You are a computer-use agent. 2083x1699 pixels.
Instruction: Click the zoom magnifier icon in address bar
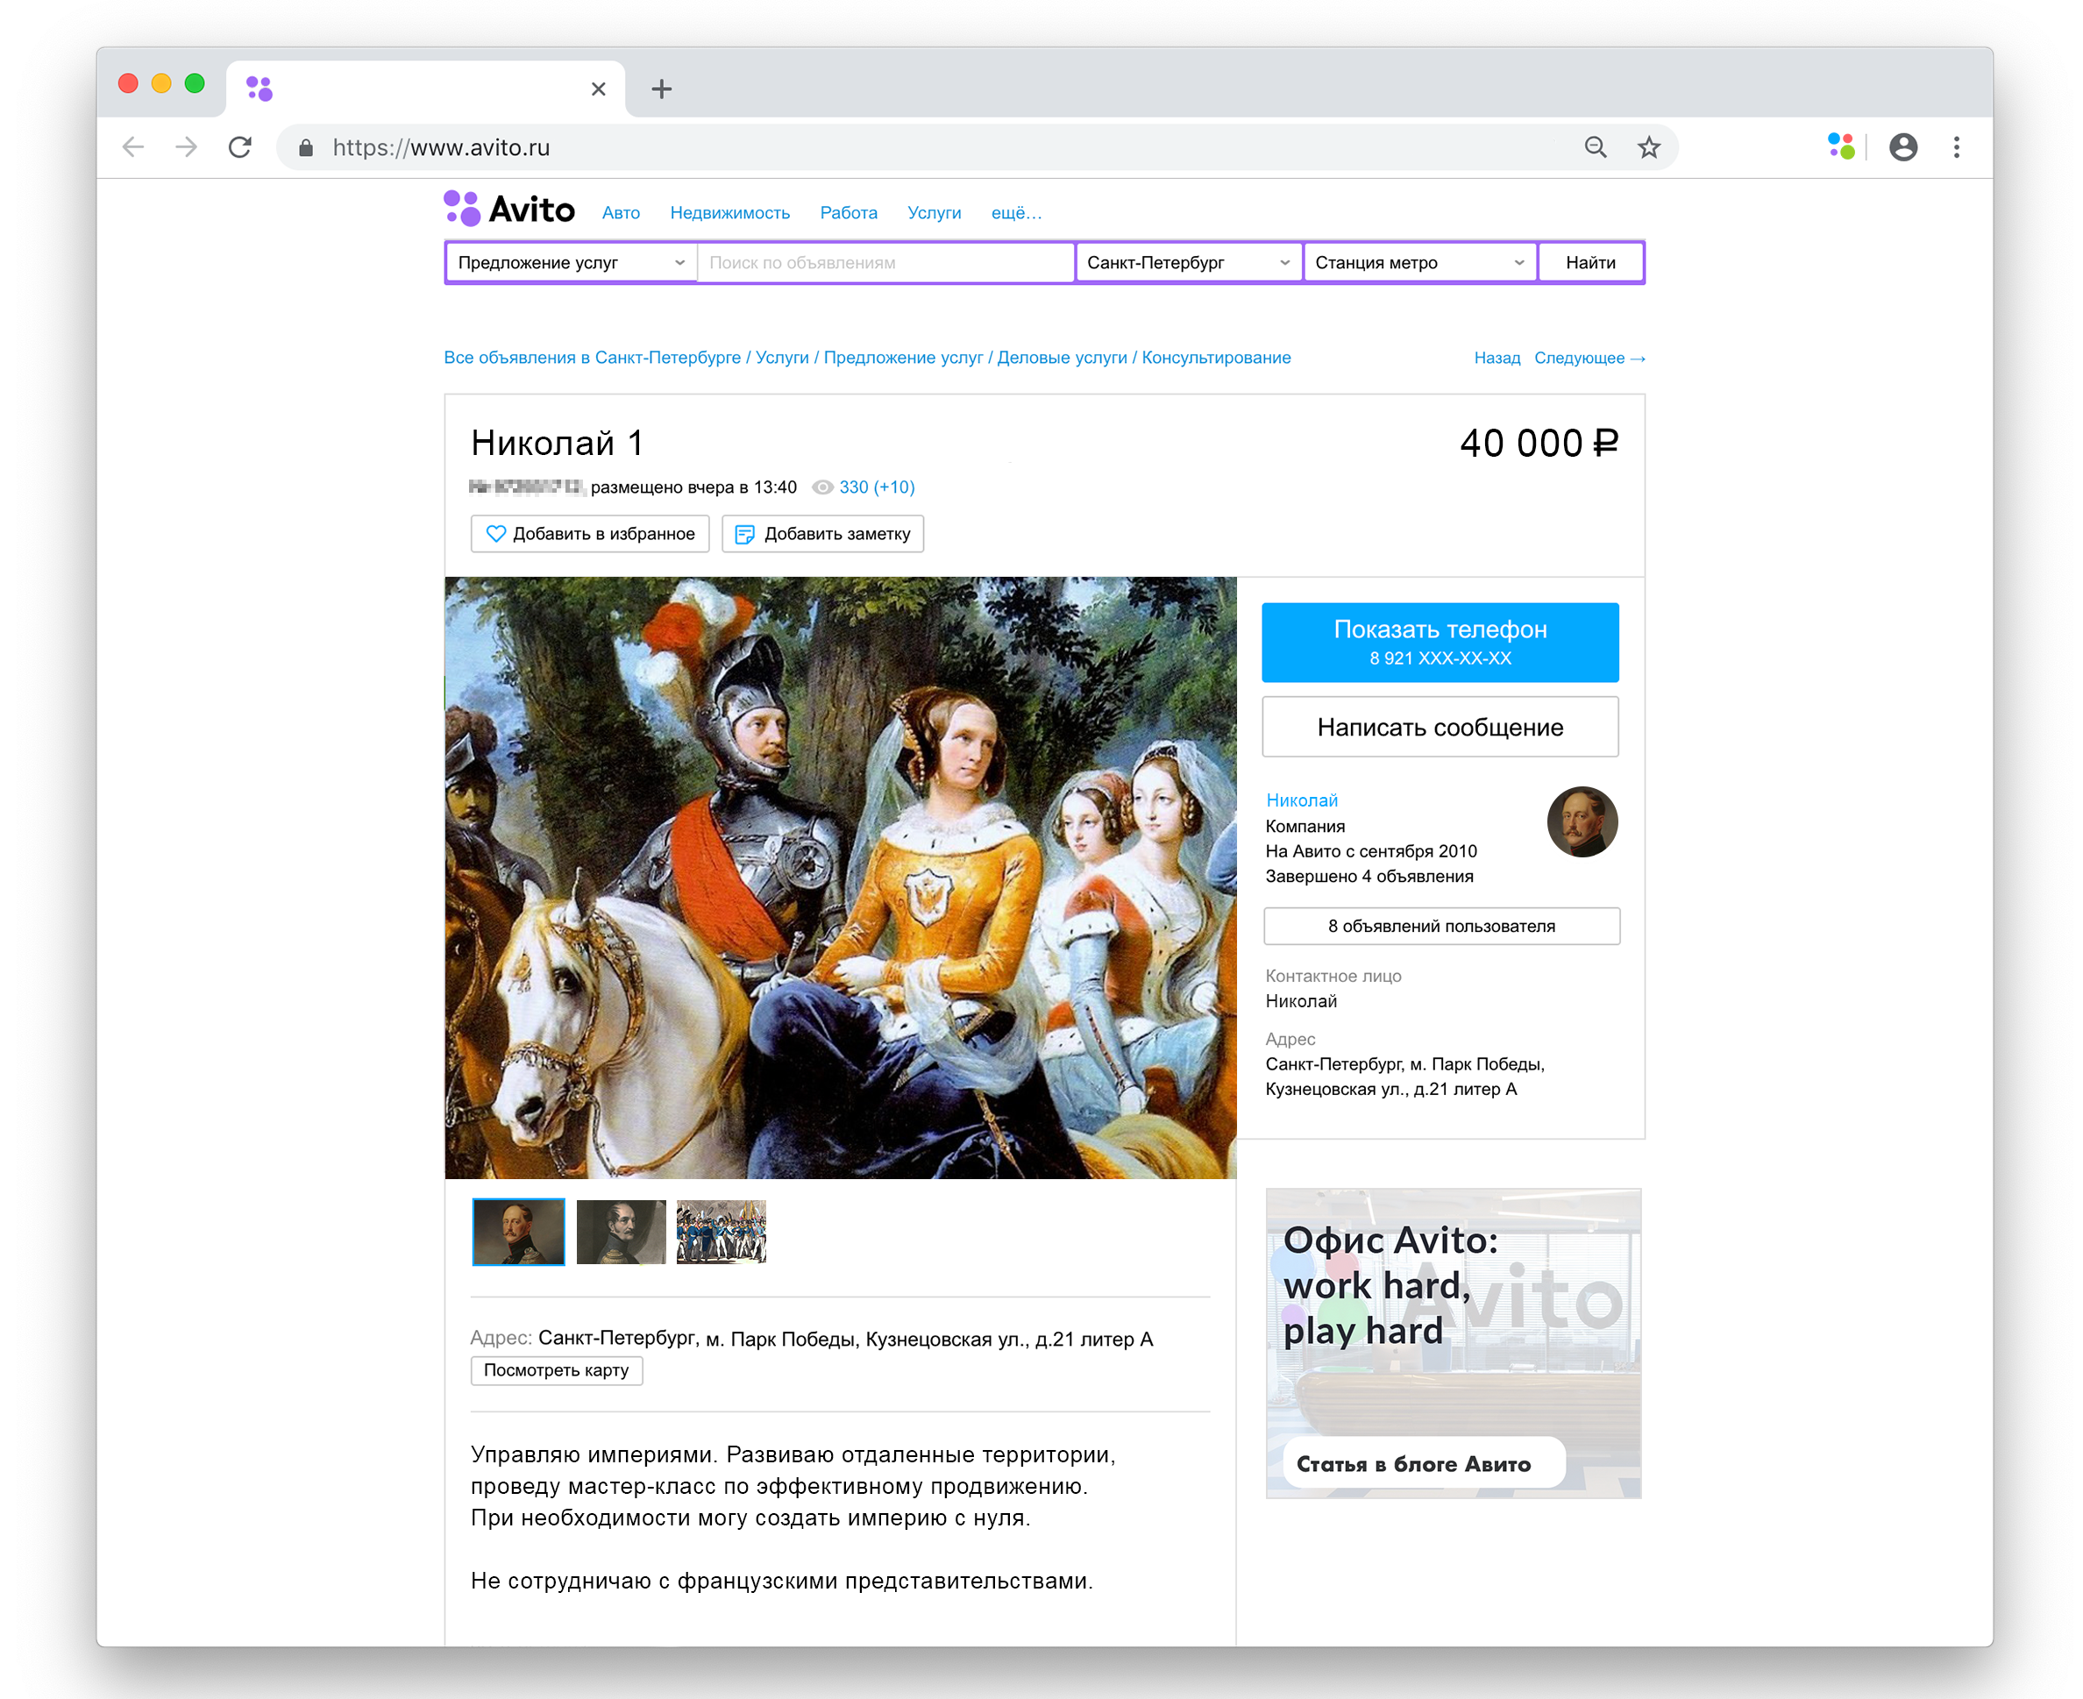point(1596,148)
